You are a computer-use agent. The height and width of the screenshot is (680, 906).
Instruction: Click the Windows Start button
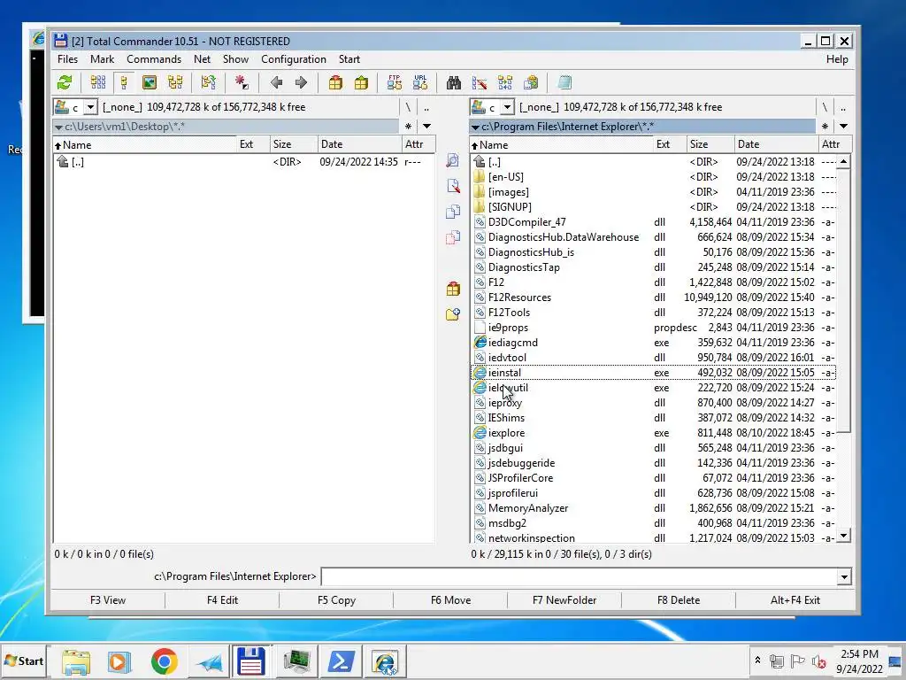24,661
